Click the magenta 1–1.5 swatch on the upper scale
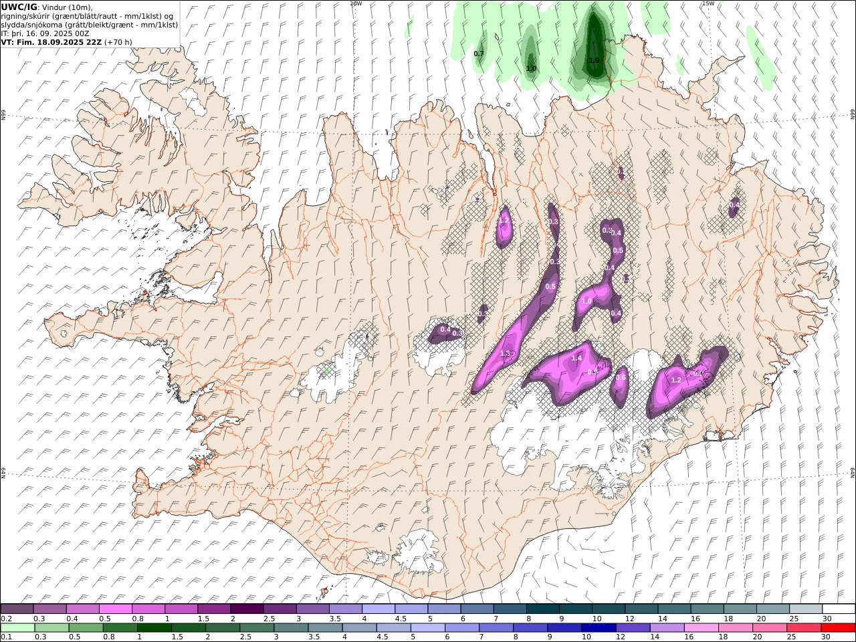Screen dimensions: 856x642 point(181,609)
